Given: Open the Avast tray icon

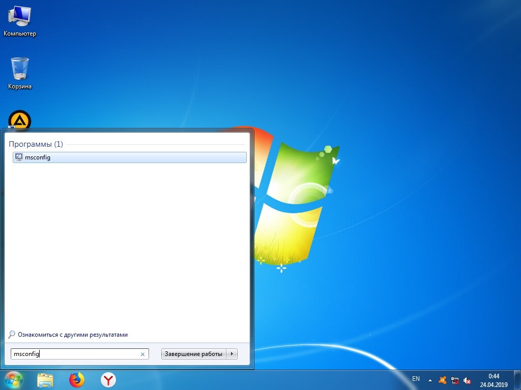Looking at the screenshot, I should coord(442,380).
